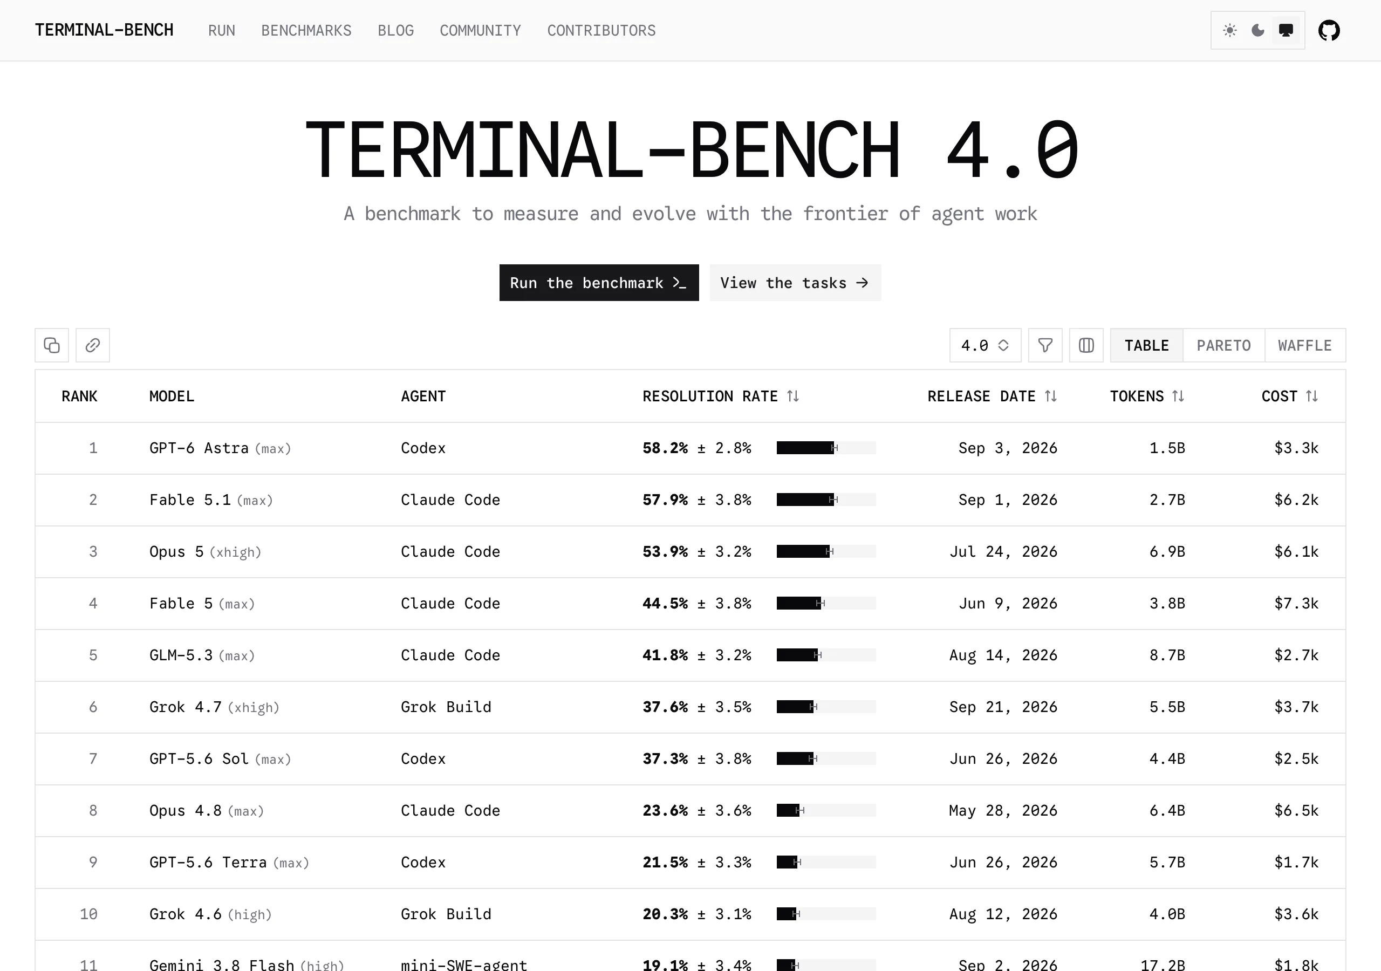Sort by Cost arrows
The height and width of the screenshot is (971, 1381).
[x=1312, y=396]
